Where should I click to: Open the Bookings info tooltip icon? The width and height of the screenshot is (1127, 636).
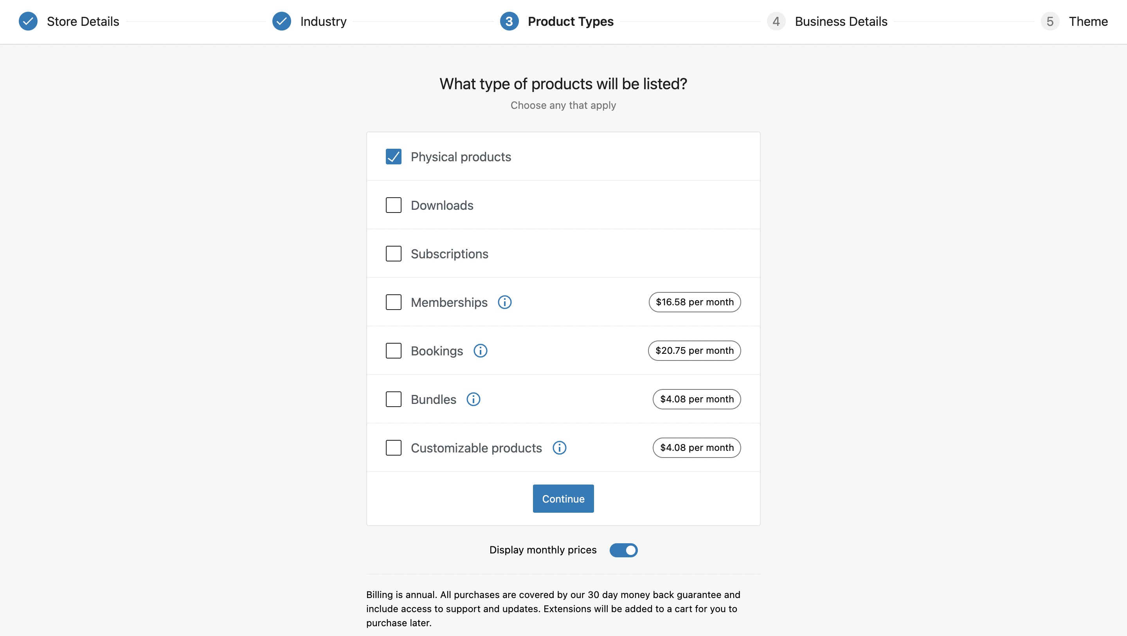tap(480, 351)
